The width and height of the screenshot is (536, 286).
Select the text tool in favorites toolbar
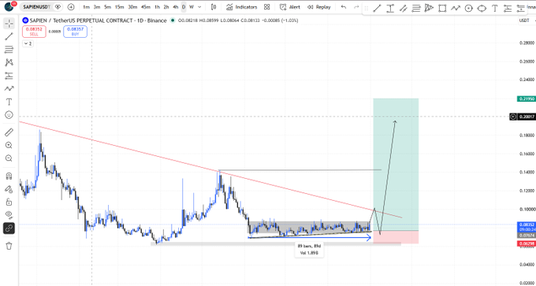coord(495,8)
